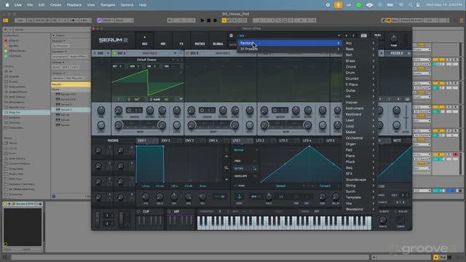Toggle the LFO FREE mode checkbox

(x=255, y=161)
